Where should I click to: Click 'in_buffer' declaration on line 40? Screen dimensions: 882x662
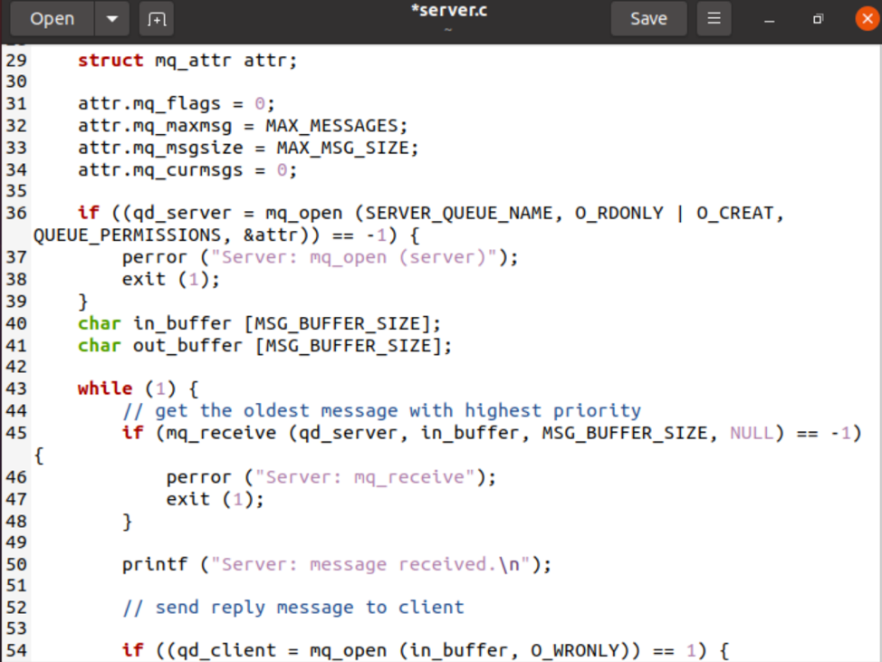click(x=182, y=324)
